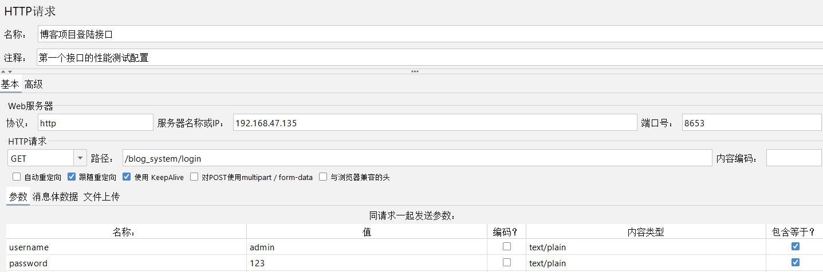Click the three-dot divider grip handle
Image resolution: width=823 pixels, height=272 pixels.
click(x=415, y=71)
